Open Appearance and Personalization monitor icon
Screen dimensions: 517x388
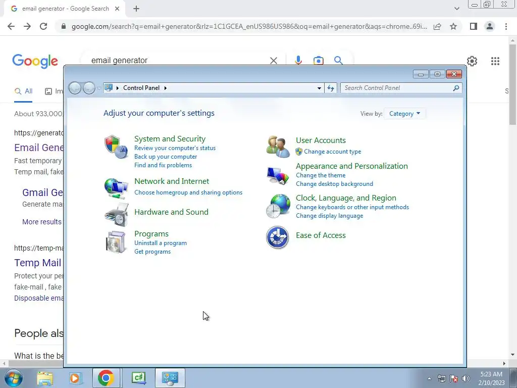click(278, 176)
